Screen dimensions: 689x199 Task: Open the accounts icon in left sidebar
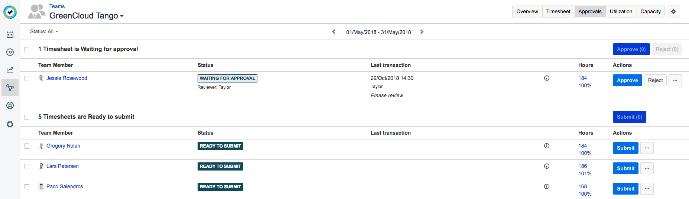tap(10, 105)
